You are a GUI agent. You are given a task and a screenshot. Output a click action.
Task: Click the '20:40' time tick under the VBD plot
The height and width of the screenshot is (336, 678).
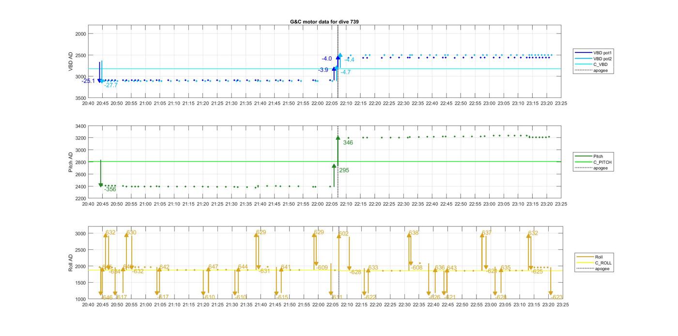88,103
